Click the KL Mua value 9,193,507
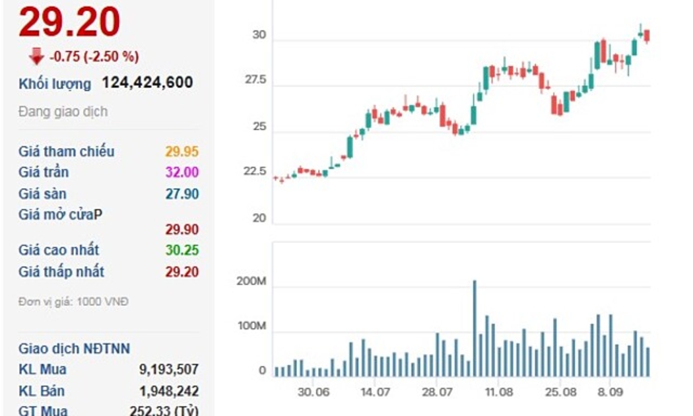The image size is (693, 416). (169, 369)
